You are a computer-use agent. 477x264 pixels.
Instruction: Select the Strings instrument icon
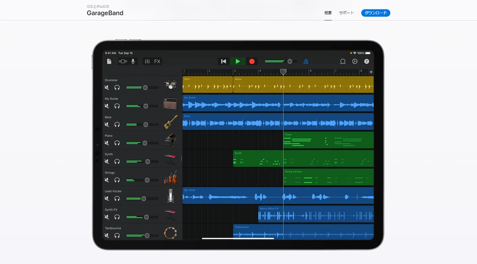171,177
